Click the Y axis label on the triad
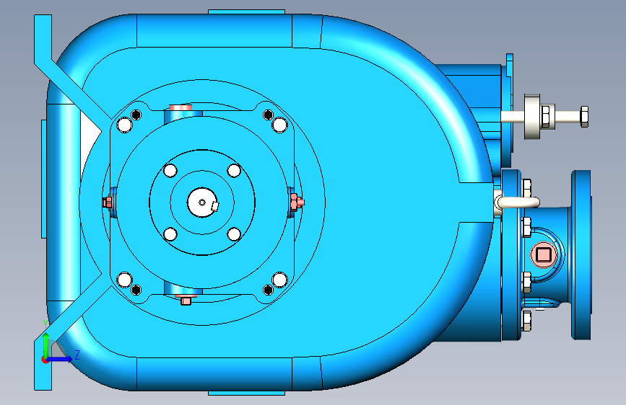Viewport: 626px width, 405px height. coord(45,324)
